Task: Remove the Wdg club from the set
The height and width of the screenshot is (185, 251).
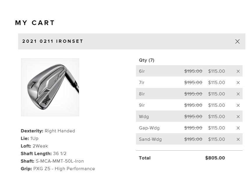Action: (238, 117)
